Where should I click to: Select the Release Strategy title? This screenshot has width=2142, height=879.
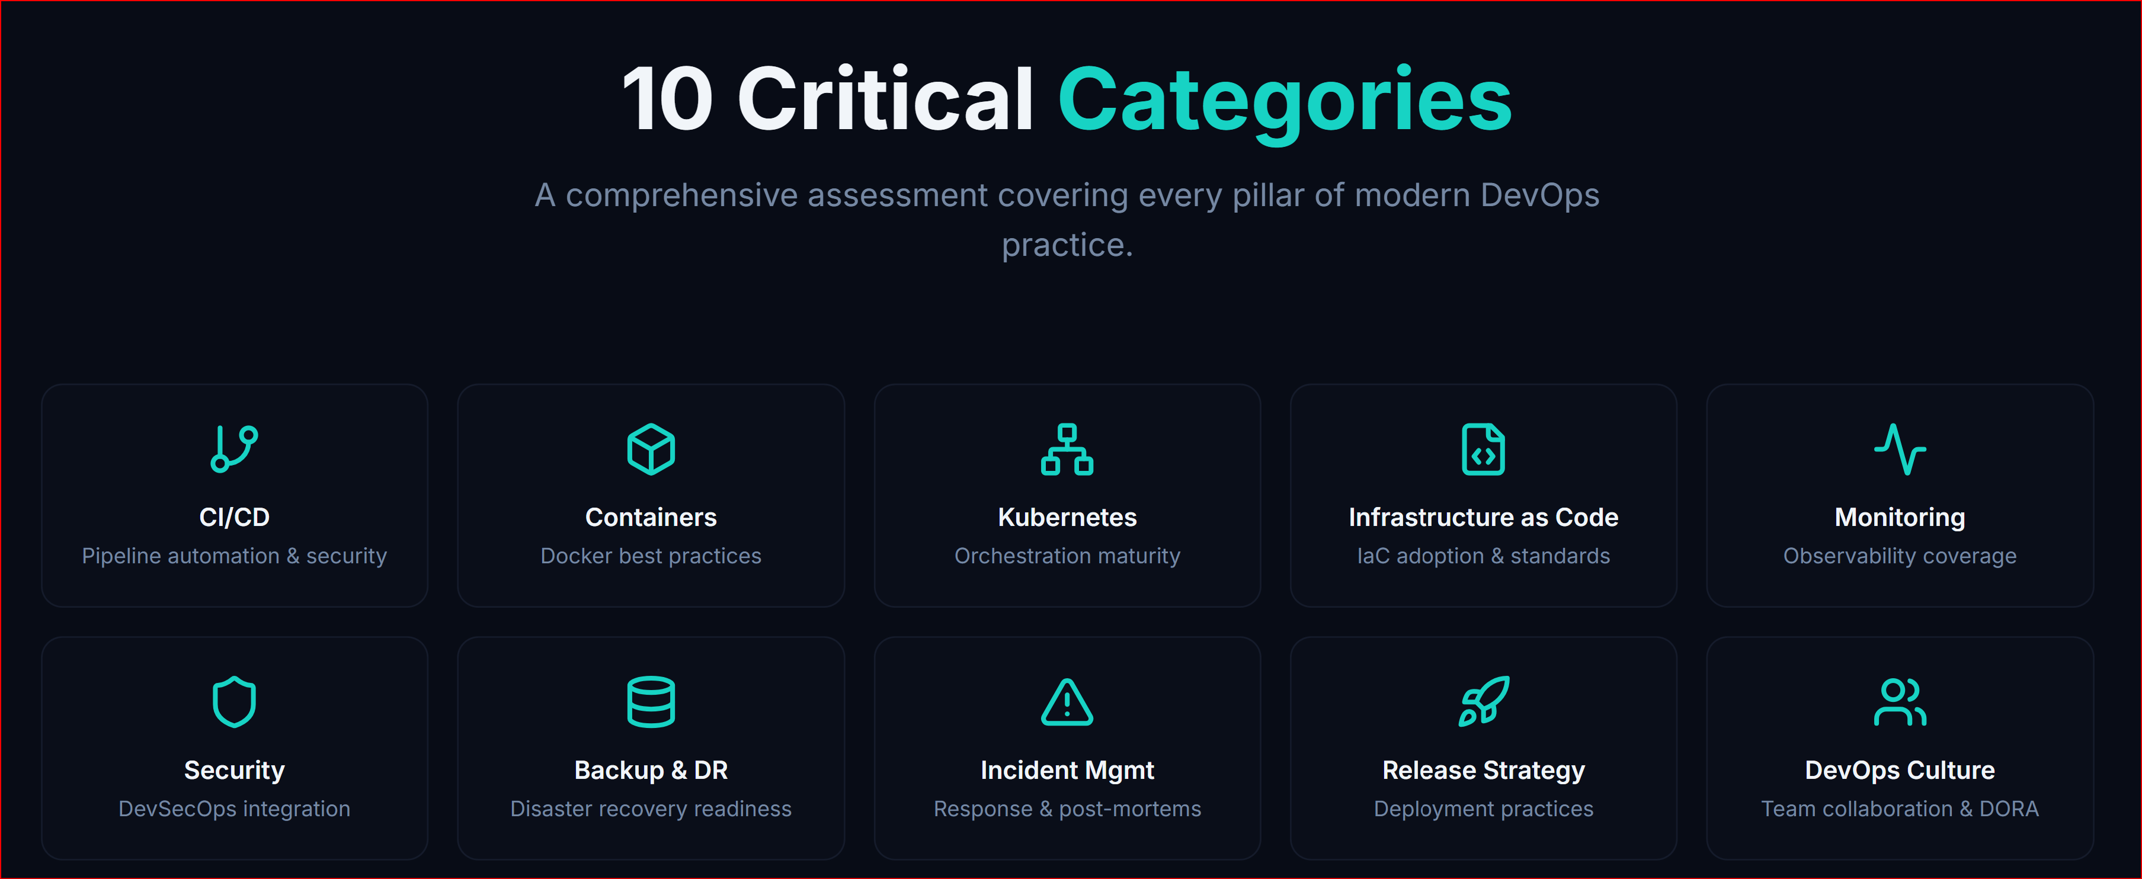(1484, 771)
